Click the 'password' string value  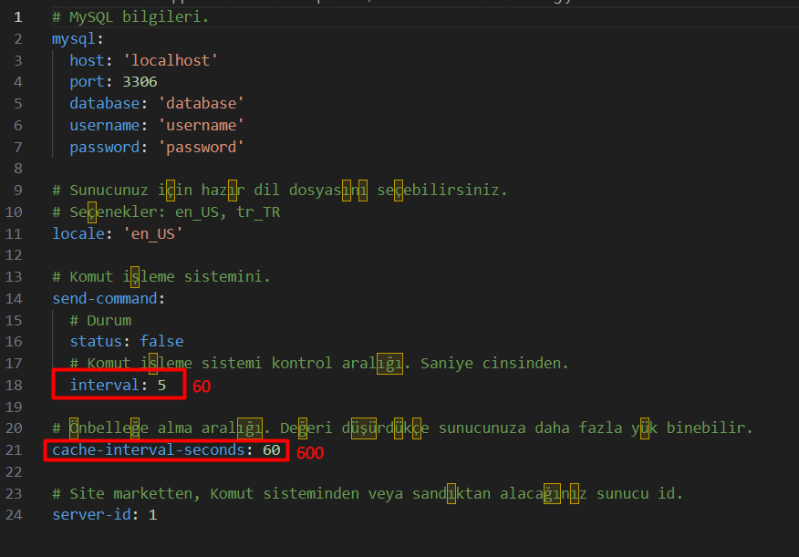(x=201, y=148)
